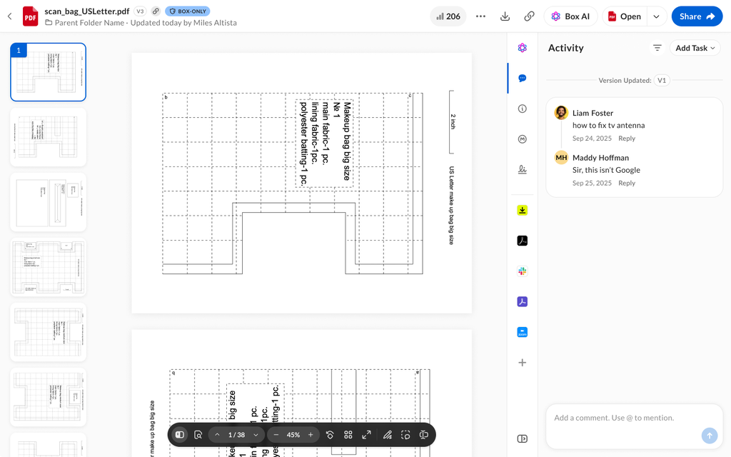This screenshot has width=731, height=457.
Task: Select the third page thumbnail
Action: [x=48, y=202]
